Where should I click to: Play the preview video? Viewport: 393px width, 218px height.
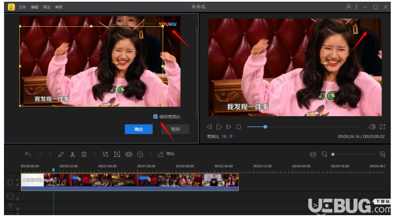[219, 127]
